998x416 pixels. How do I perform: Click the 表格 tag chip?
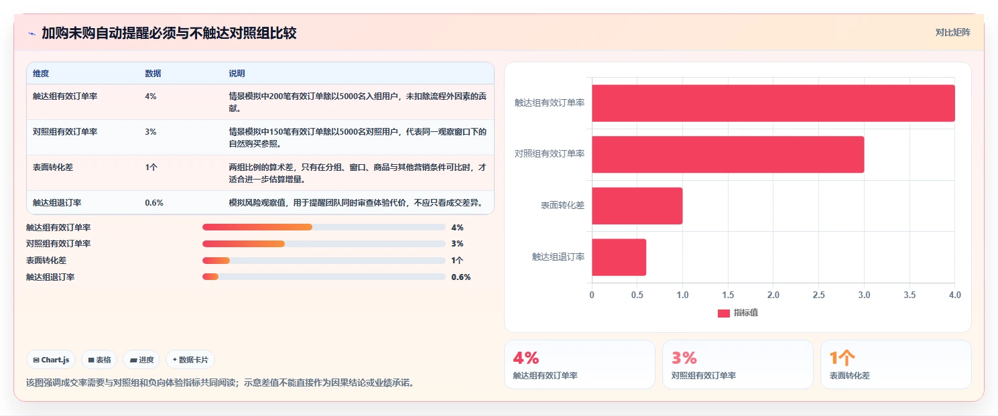[99, 360]
